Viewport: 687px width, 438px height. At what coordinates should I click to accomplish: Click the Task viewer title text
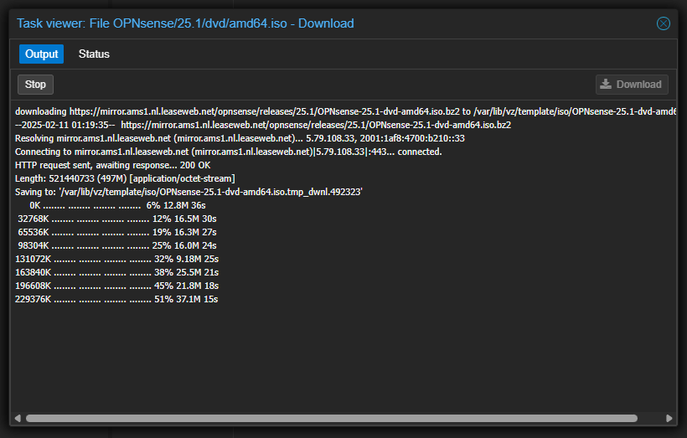click(185, 23)
